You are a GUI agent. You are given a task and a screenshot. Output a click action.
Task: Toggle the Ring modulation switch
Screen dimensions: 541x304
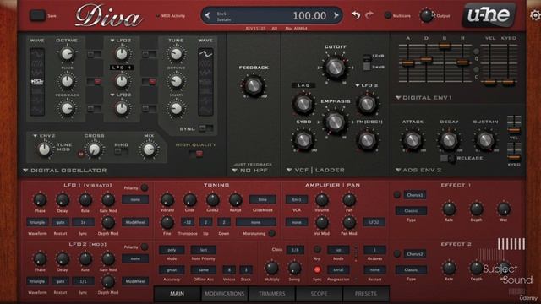click(x=121, y=151)
